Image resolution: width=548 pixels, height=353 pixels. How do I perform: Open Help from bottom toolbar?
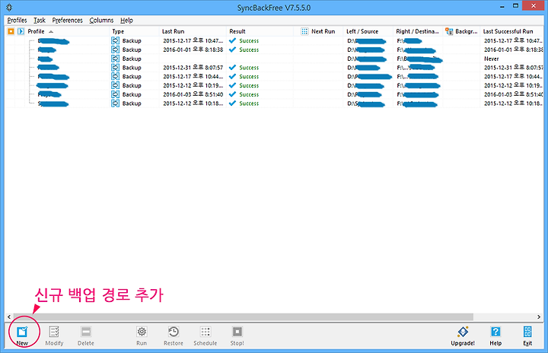[x=495, y=336]
